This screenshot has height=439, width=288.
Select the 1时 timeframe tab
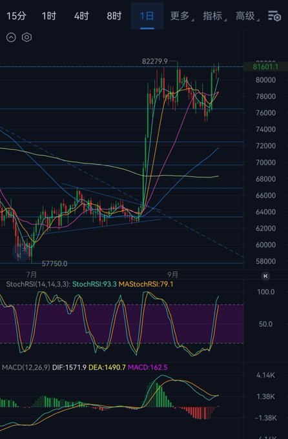(x=49, y=16)
